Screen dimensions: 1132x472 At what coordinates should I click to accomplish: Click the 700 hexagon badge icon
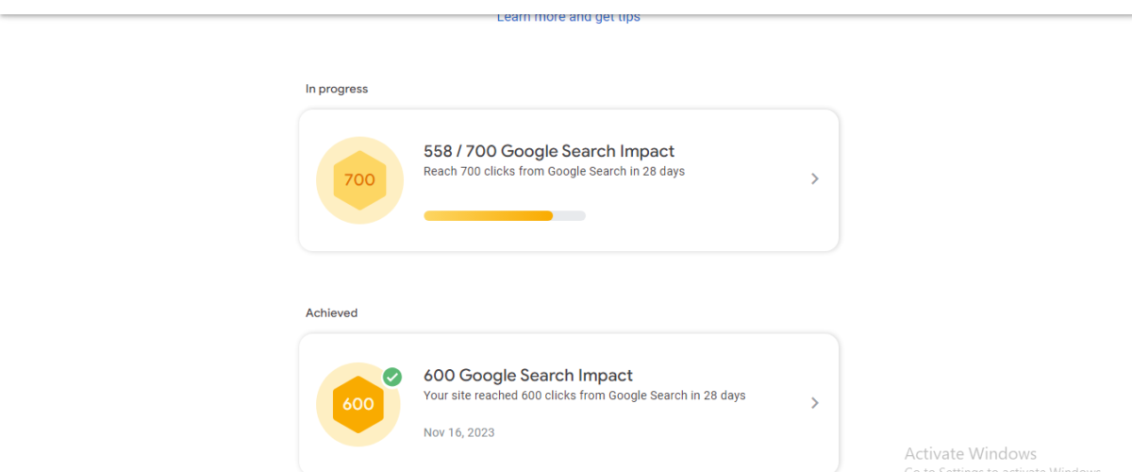coord(359,179)
